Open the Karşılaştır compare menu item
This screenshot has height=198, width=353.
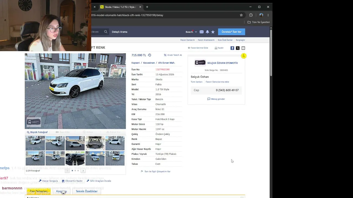pyautogui.click(x=240, y=40)
